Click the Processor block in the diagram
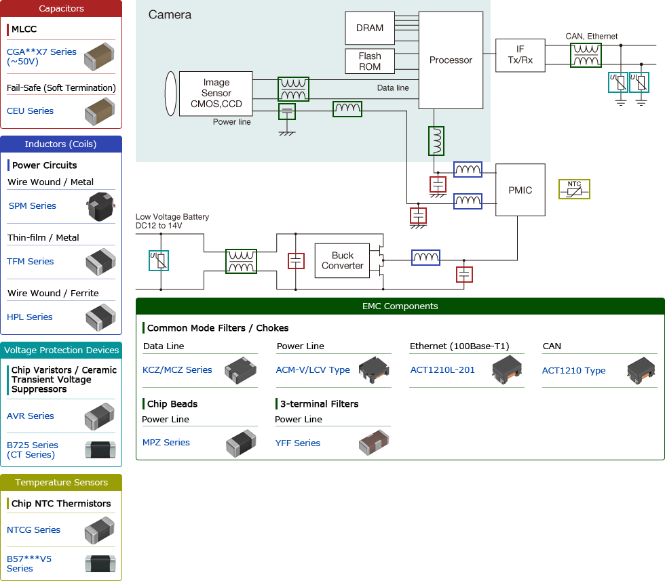This screenshot has height=581, width=665. (451, 60)
